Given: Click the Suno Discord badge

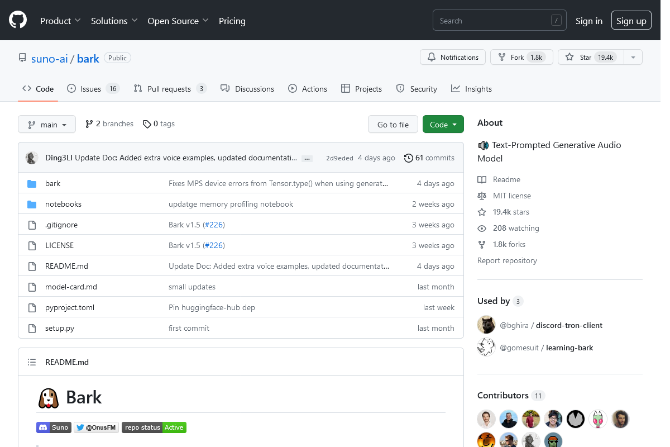Looking at the screenshot, I should click(54, 427).
